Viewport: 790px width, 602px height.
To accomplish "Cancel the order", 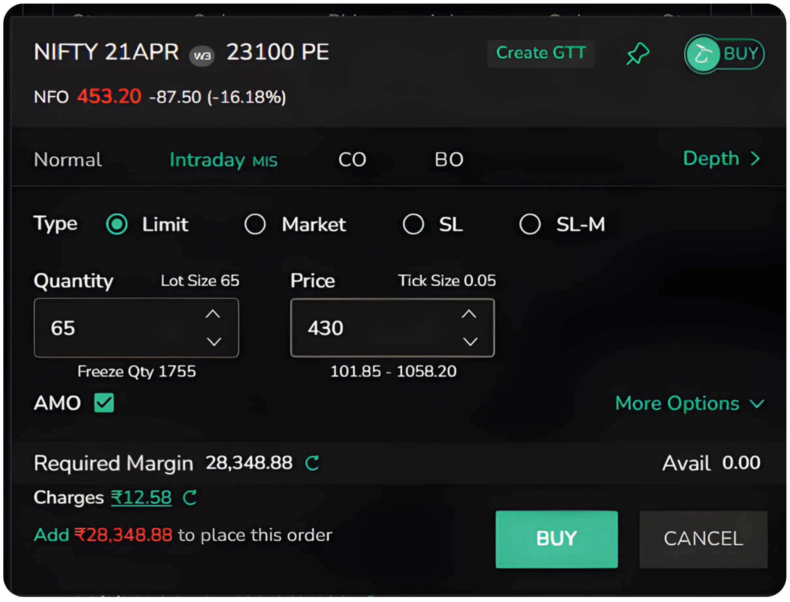I will coord(703,539).
